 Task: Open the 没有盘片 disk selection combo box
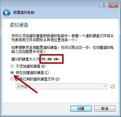tap(62, 86)
